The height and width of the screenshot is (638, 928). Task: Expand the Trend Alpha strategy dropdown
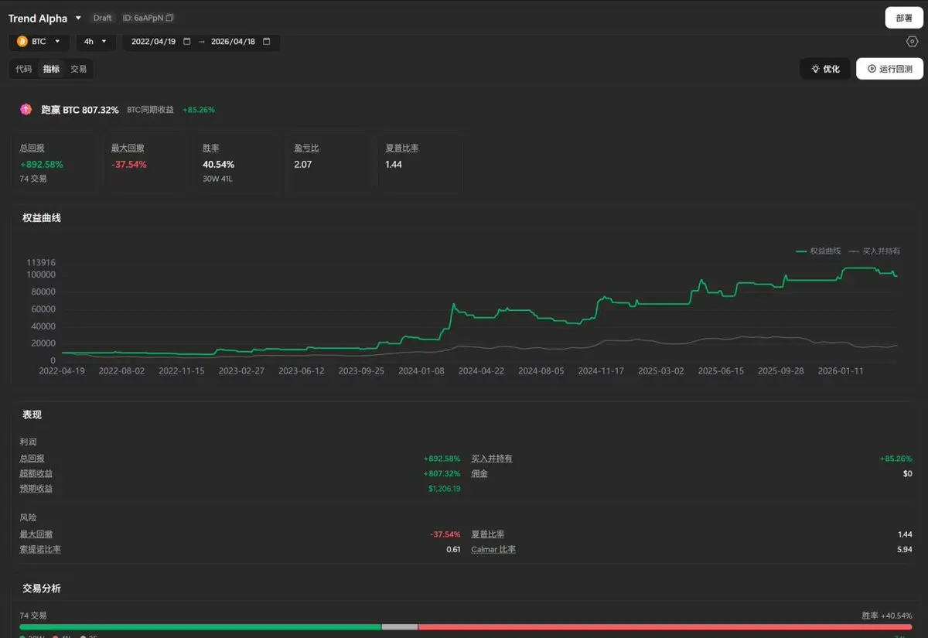point(78,18)
